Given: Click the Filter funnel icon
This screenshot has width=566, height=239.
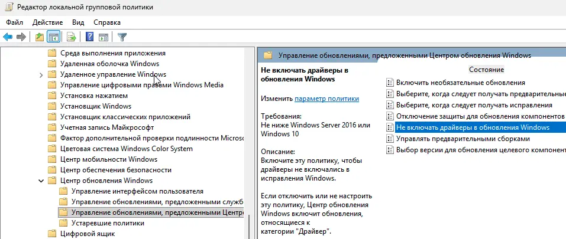Looking at the screenshot, I should click(122, 37).
